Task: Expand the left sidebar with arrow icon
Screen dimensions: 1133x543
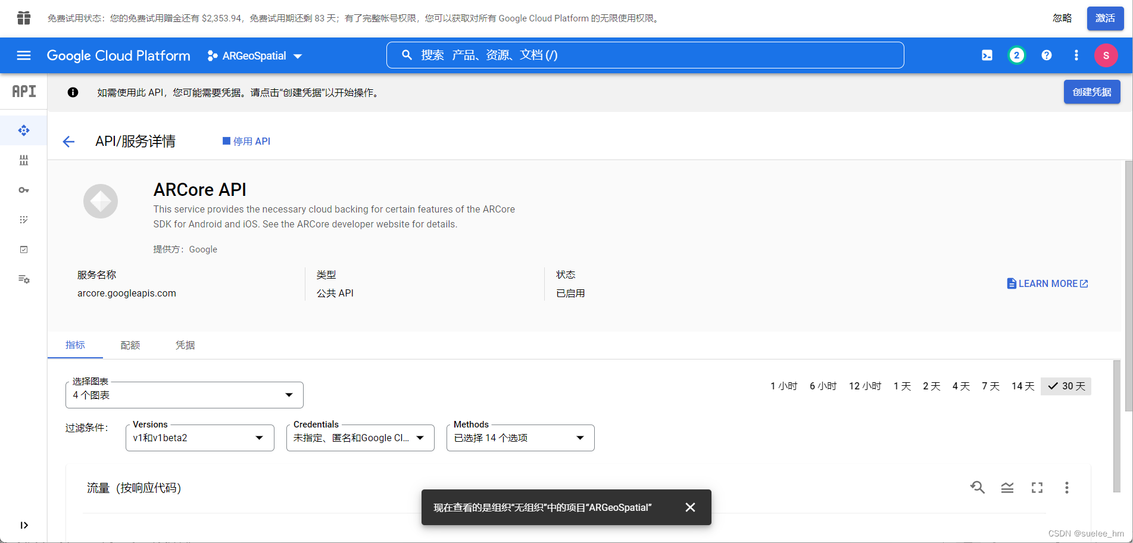Action: [24, 525]
